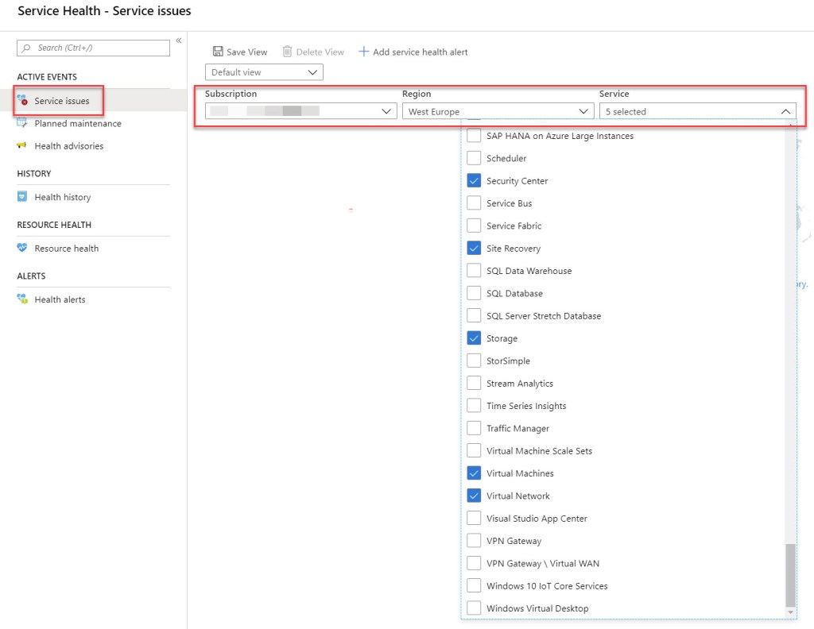Collapse the sidebar with the double-chevron icon
Viewport: 814px width, 629px height.
point(179,41)
